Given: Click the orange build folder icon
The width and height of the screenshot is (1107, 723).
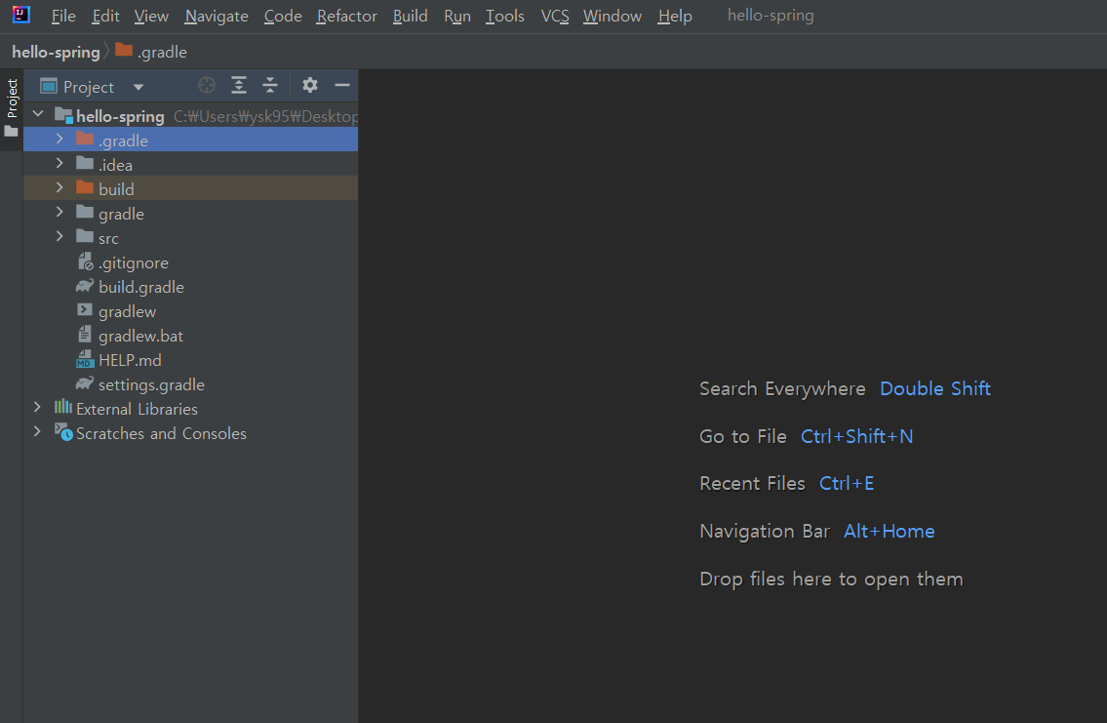Looking at the screenshot, I should coord(85,187).
